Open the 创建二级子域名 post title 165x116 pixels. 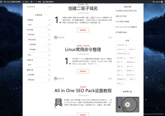coord(83,9)
